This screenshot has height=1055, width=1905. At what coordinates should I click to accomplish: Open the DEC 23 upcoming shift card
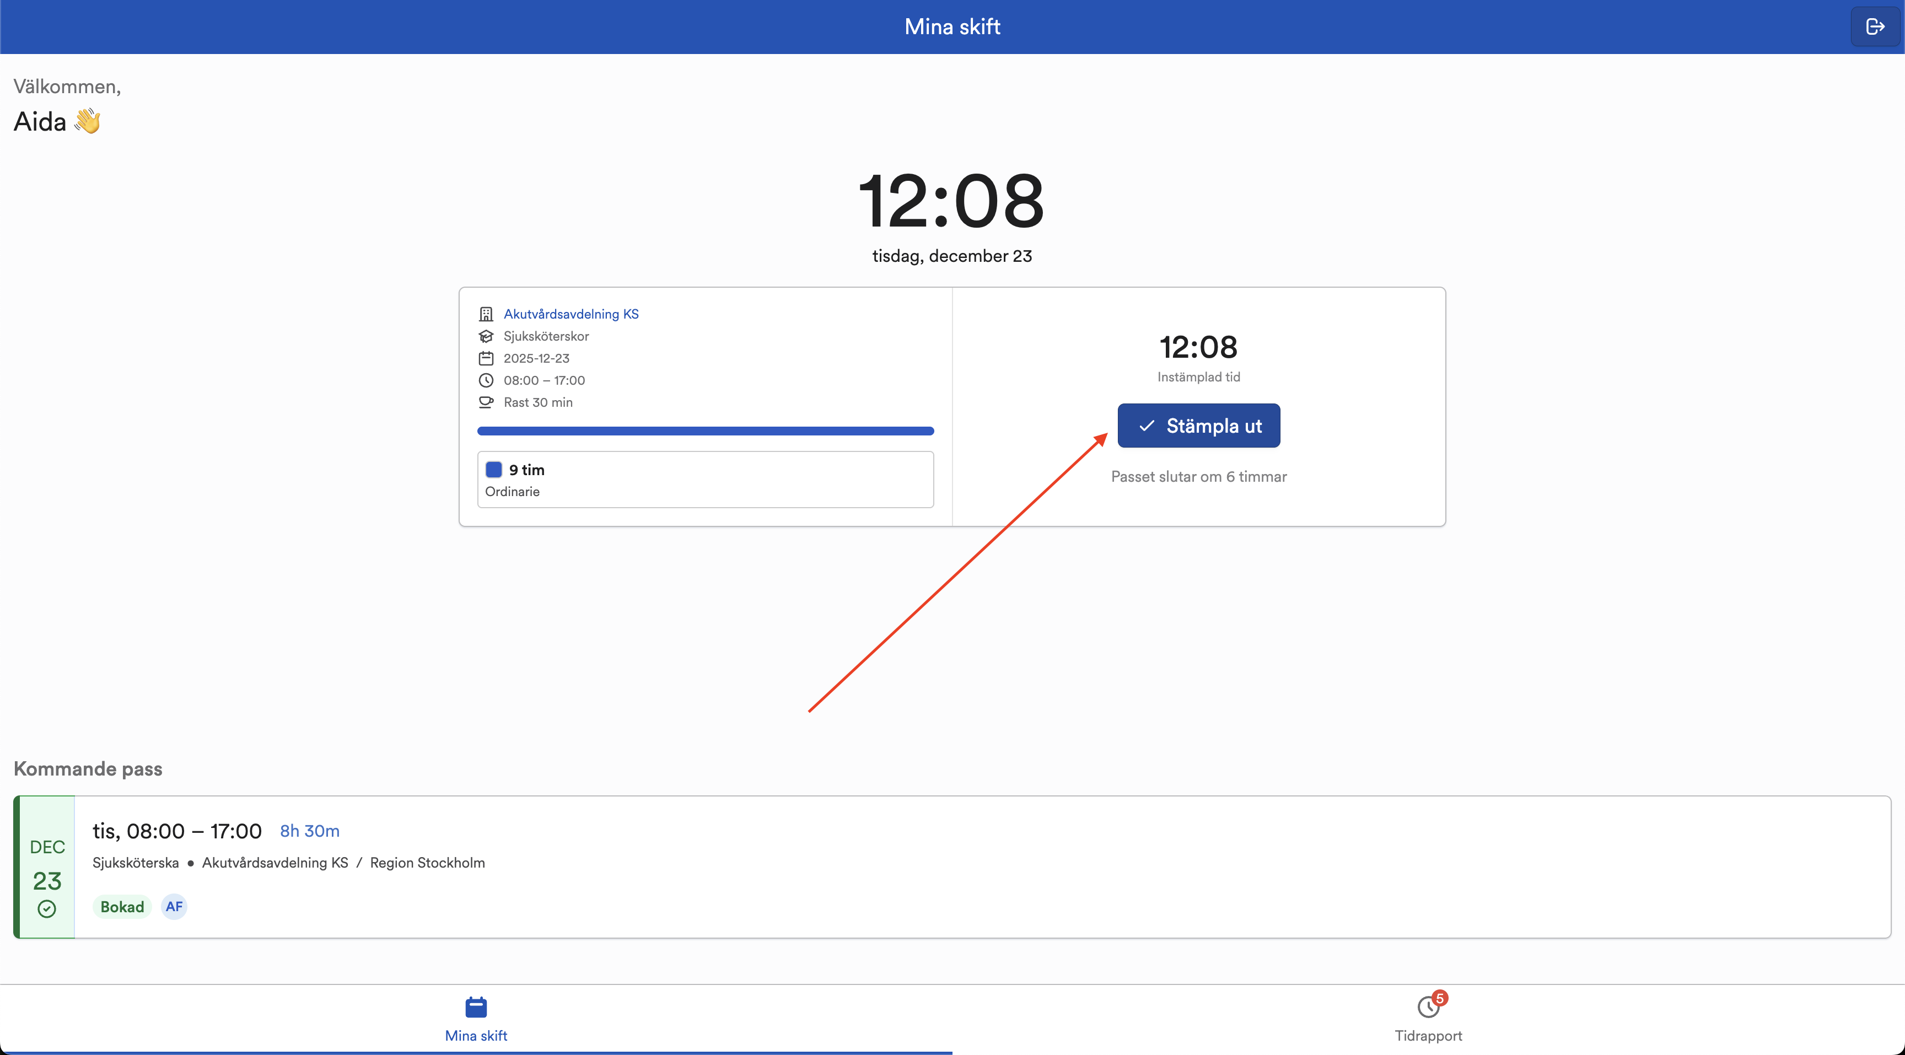952,867
